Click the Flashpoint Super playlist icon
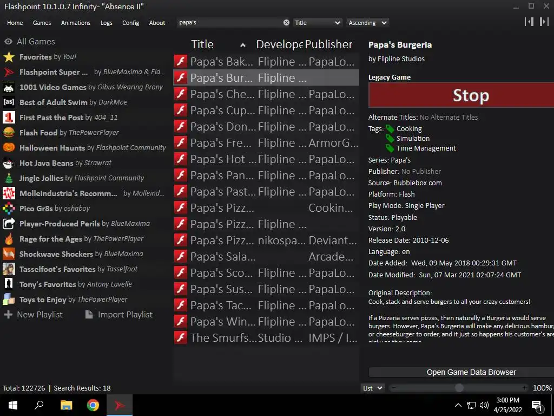The width and height of the screenshot is (554, 416). tap(9, 72)
